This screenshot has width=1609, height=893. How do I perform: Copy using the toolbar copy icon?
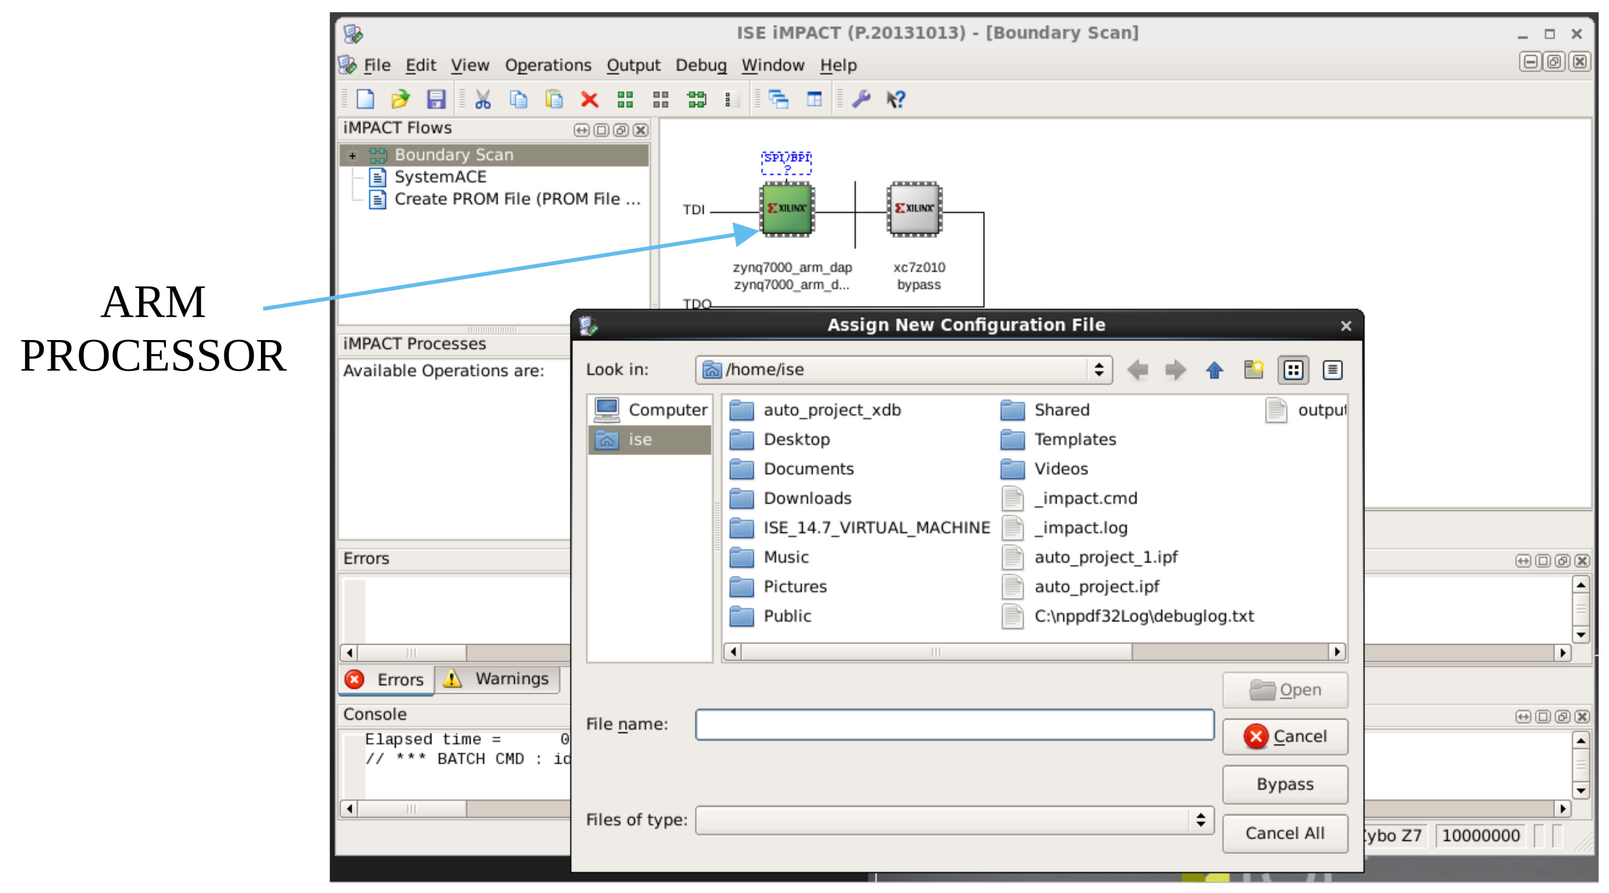click(518, 99)
